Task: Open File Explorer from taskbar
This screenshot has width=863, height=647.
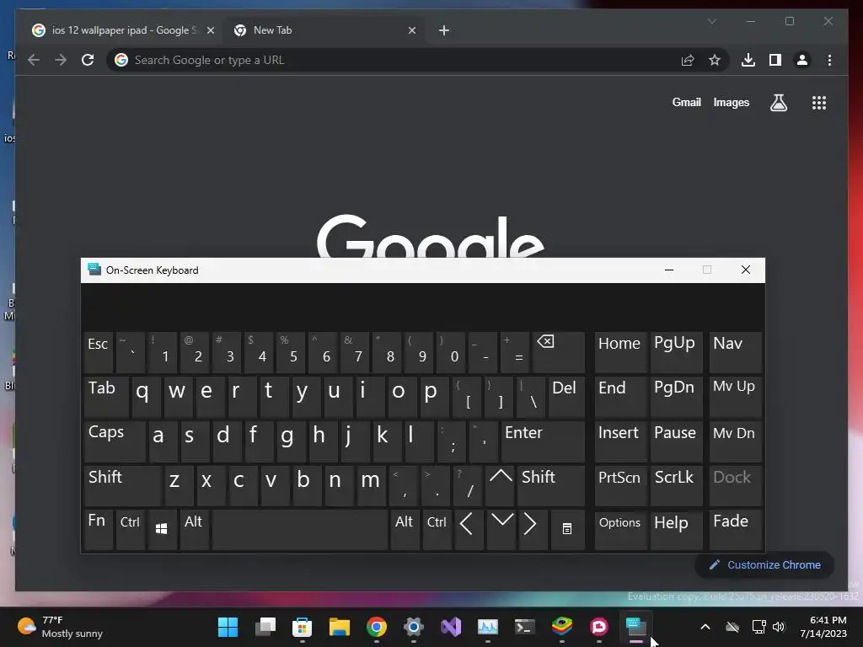Action: click(340, 627)
